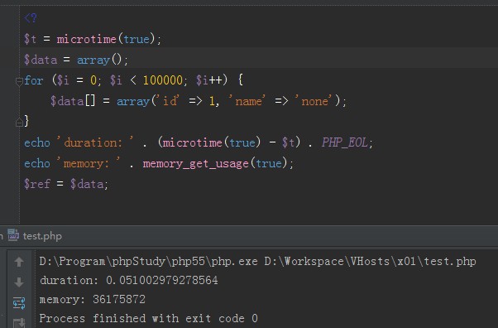Click the D:\Workspace\VHosts\x01\test.php path in the console
Viewport: 498px width, 328px height.
point(370,262)
